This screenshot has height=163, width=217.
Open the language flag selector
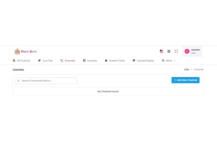coord(161,51)
